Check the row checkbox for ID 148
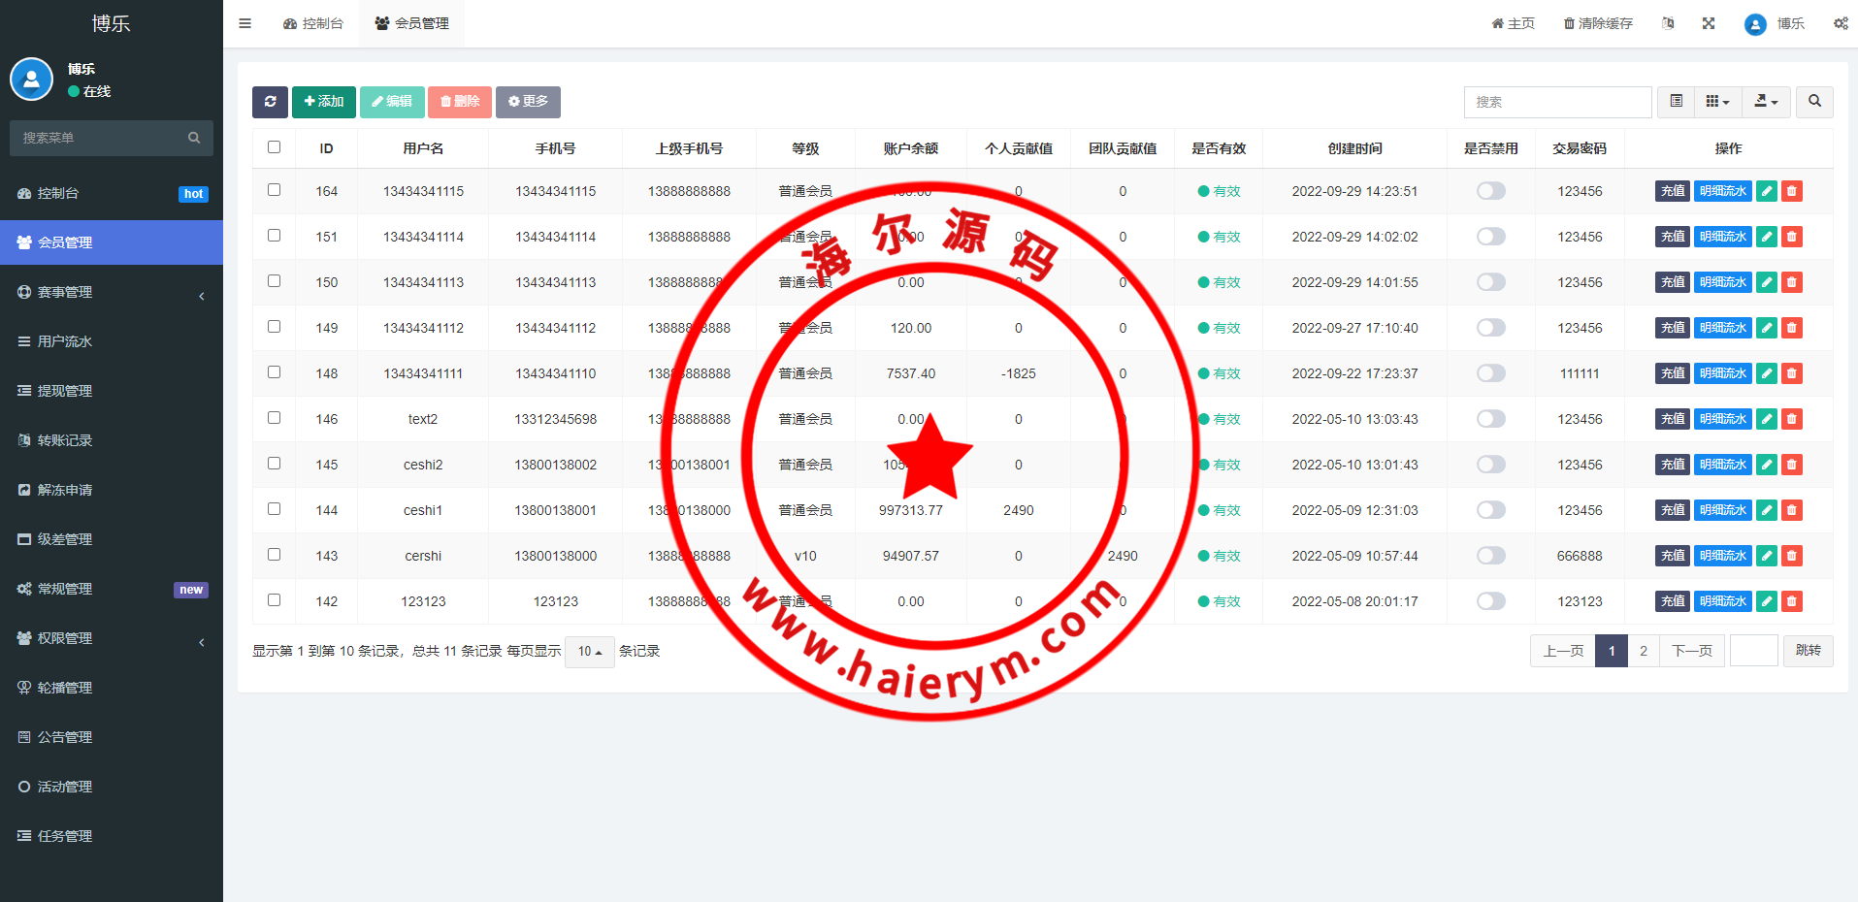The image size is (1858, 902). (x=274, y=372)
